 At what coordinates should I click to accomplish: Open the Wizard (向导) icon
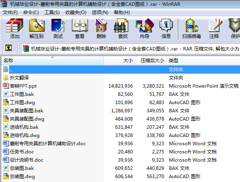tap(145, 25)
